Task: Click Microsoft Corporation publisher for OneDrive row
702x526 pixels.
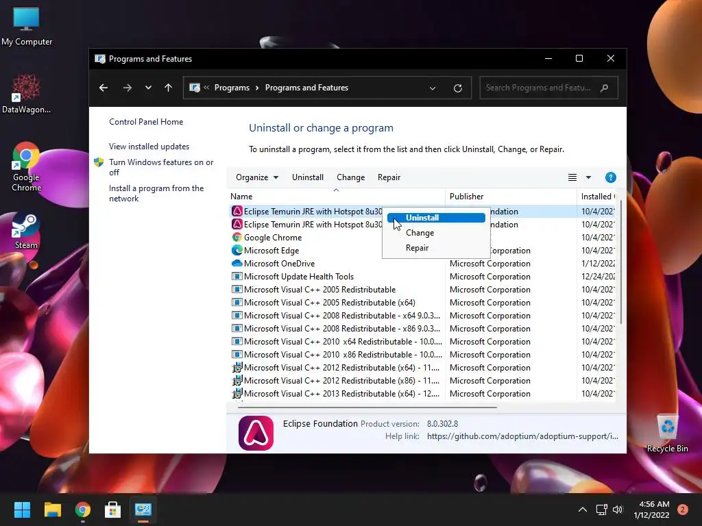Action: [489, 264]
